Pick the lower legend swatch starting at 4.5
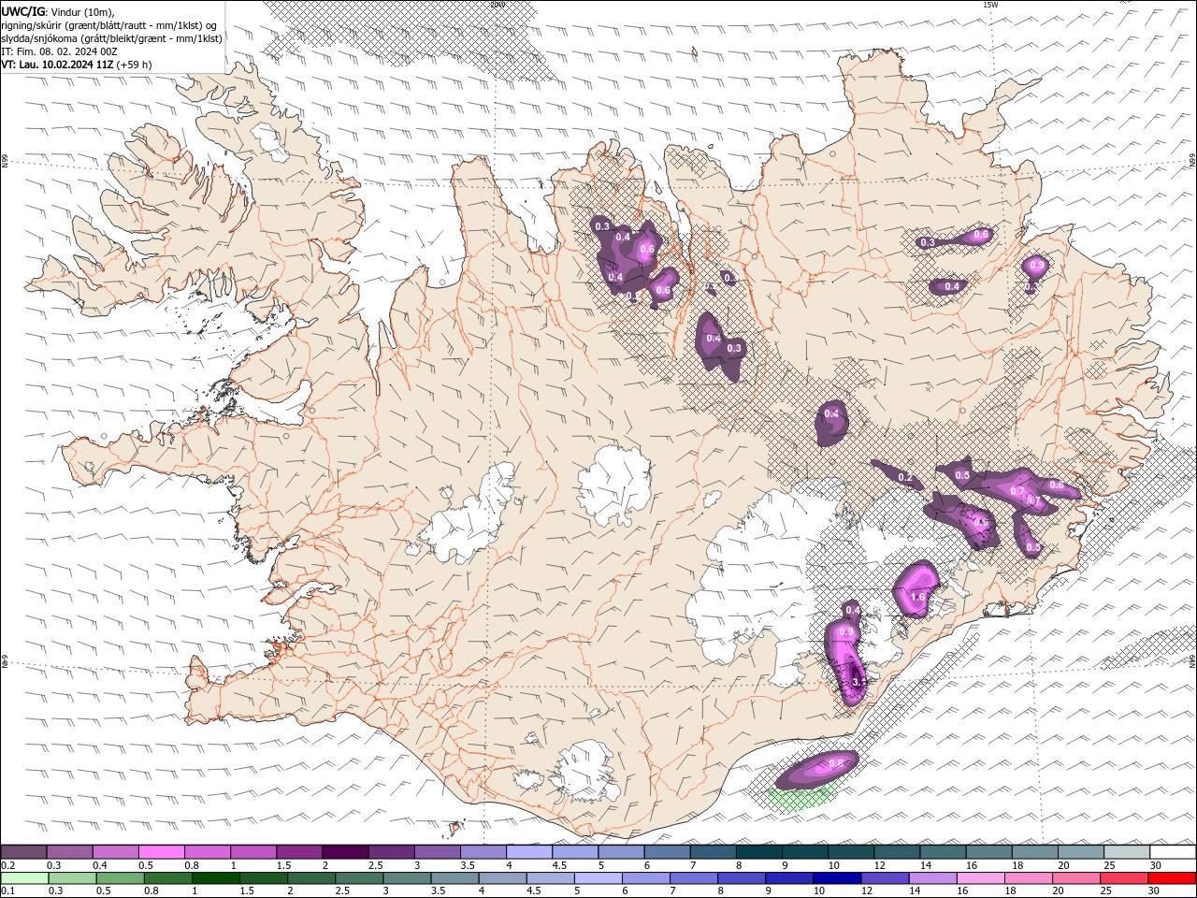Screen dimensions: 1197x898 [550, 878]
